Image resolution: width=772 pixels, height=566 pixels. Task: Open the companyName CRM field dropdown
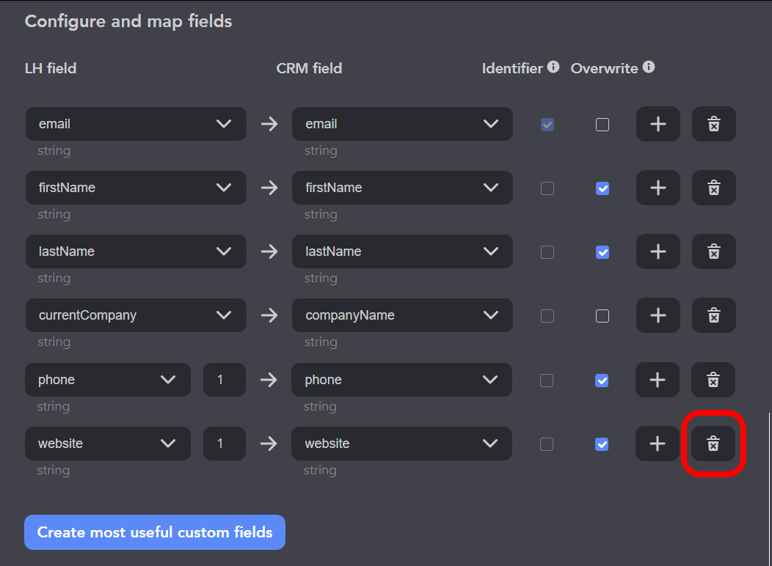coord(402,315)
